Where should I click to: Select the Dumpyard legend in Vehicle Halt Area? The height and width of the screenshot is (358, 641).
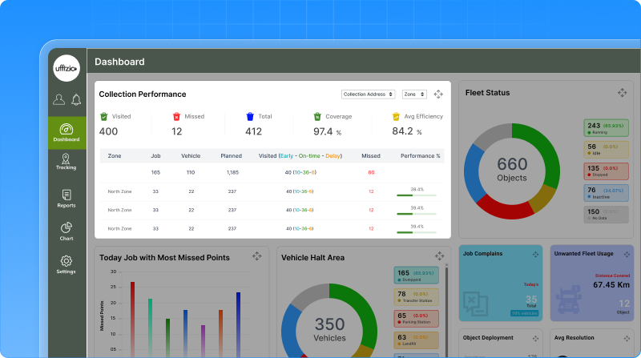416,276
